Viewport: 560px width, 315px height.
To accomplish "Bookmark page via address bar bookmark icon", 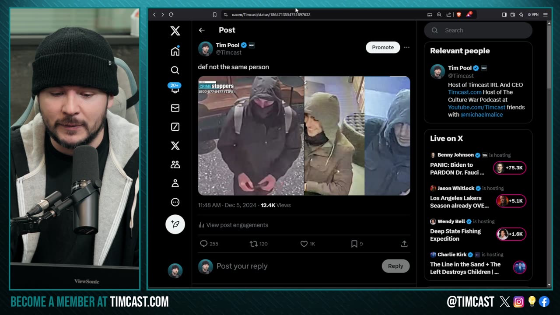I will [x=214, y=14].
